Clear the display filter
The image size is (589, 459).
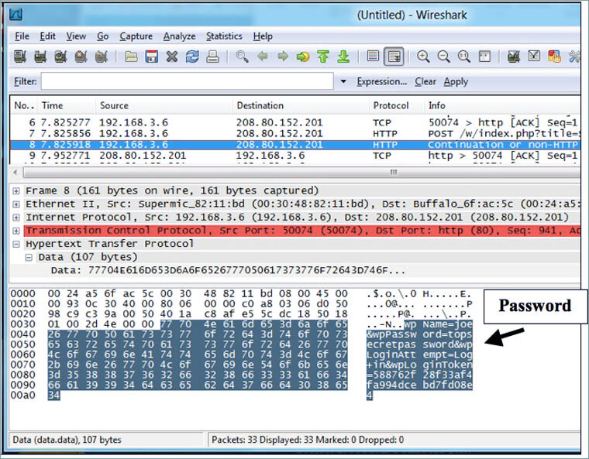pos(425,81)
